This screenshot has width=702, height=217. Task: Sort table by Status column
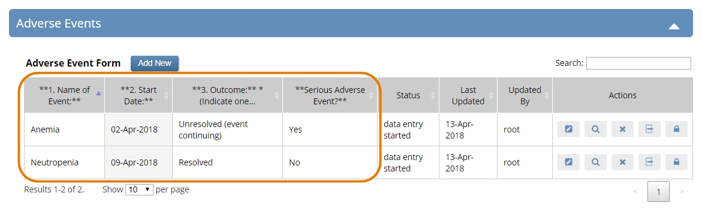408,95
